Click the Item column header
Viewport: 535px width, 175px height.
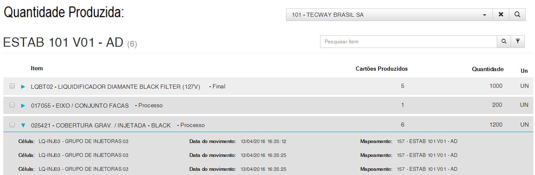(x=37, y=68)
